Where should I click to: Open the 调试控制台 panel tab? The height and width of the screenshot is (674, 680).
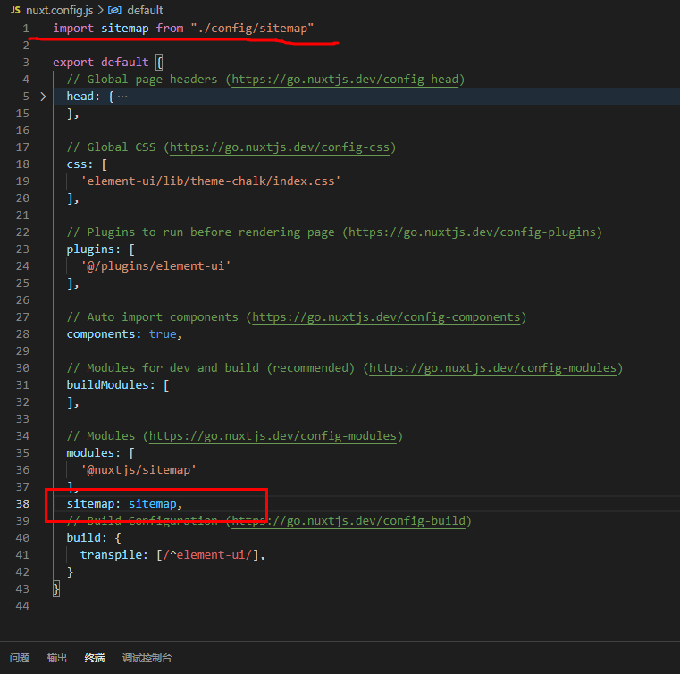tap(147, 658)
